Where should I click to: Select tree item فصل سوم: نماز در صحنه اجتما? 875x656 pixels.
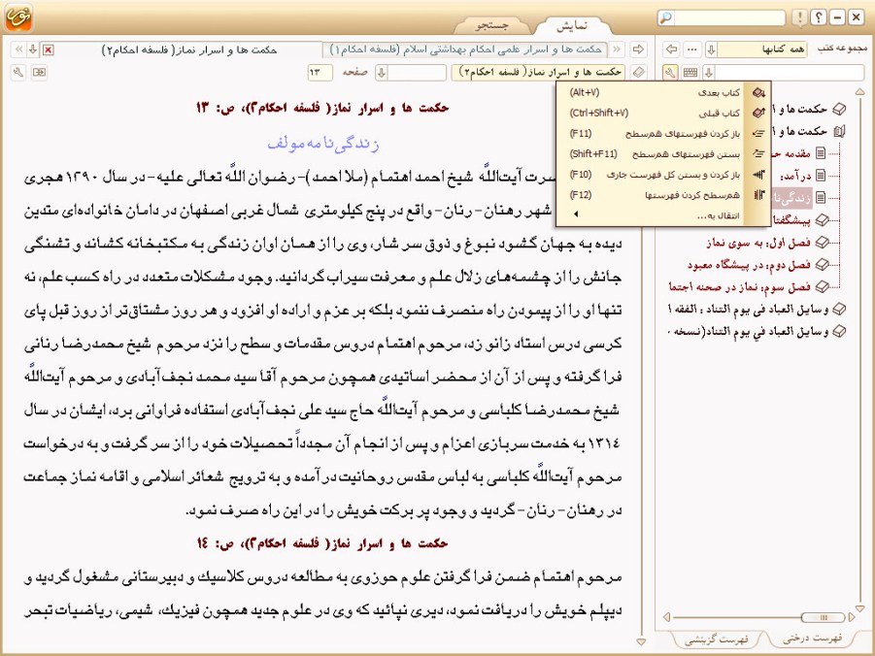(x=740, y=286)
